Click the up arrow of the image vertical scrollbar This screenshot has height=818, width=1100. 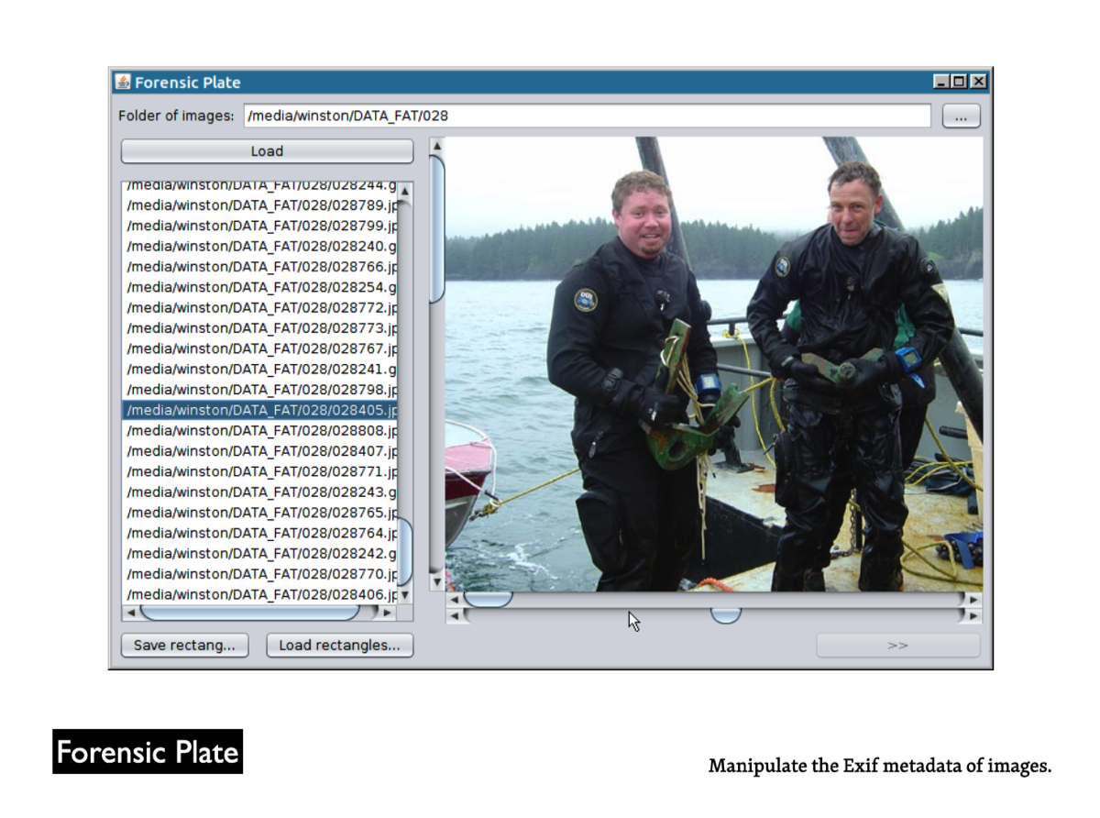(437, 145)
